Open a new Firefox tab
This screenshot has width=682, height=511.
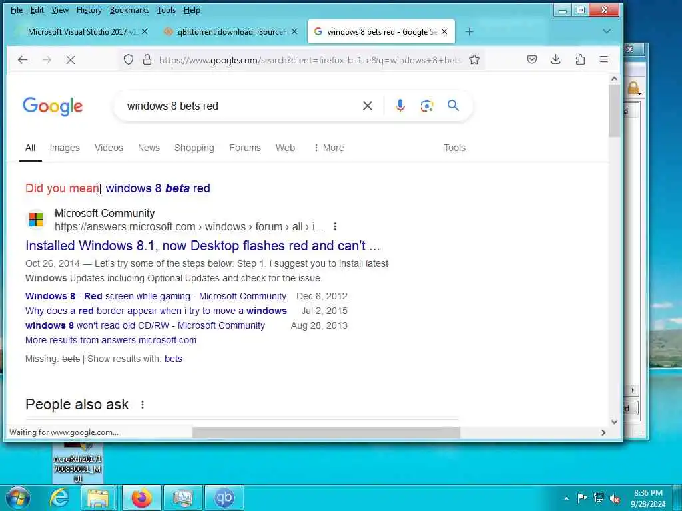click(470, 32)
